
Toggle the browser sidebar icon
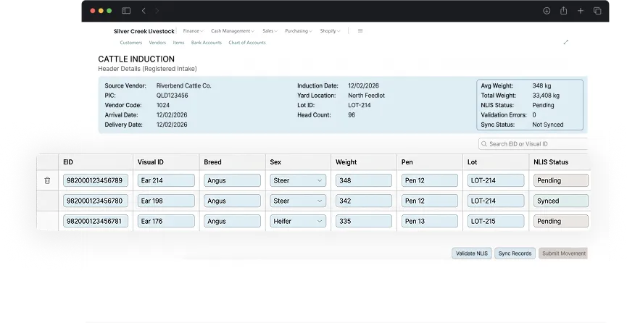pyautogui.click(x=126, y=11)
